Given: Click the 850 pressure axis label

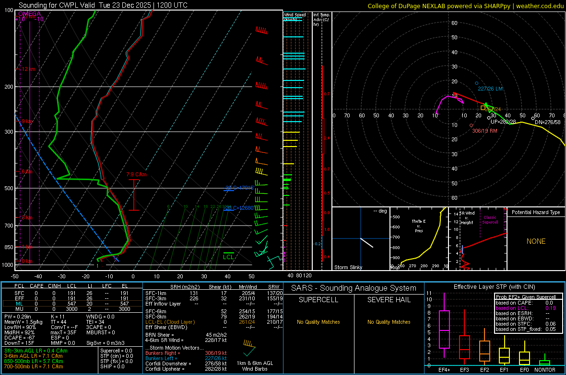Looking at the screenshot, I should pos(9,247).
